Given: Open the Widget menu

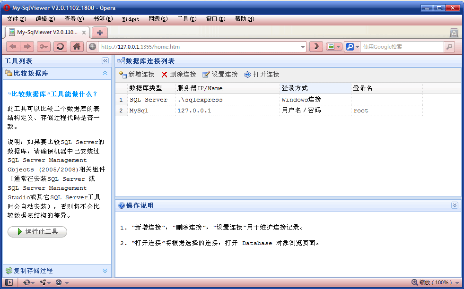Looking at the screenshot, I should click(x=131, y=19).
